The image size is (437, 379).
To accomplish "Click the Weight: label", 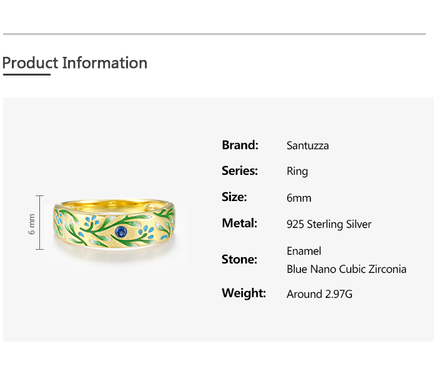I will 243,293.
